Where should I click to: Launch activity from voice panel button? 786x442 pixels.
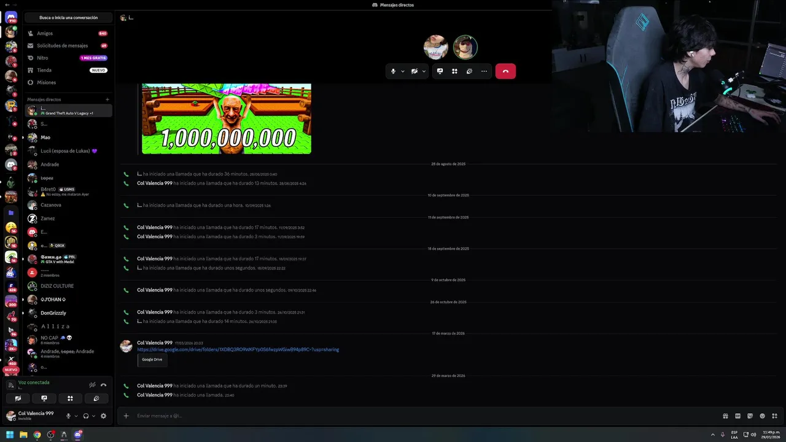click(x=70, y=398)
